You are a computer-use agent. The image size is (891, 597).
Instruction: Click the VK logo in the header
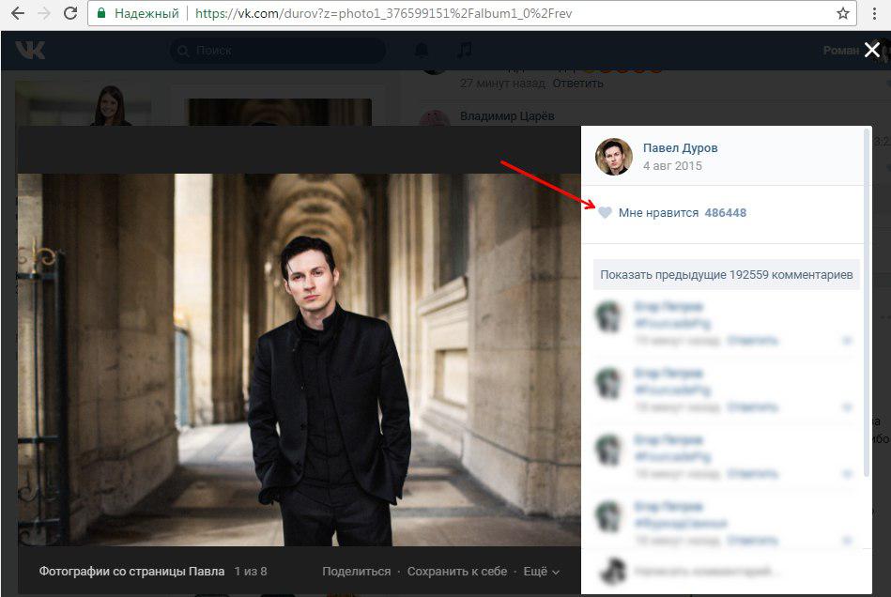(30, 51)
